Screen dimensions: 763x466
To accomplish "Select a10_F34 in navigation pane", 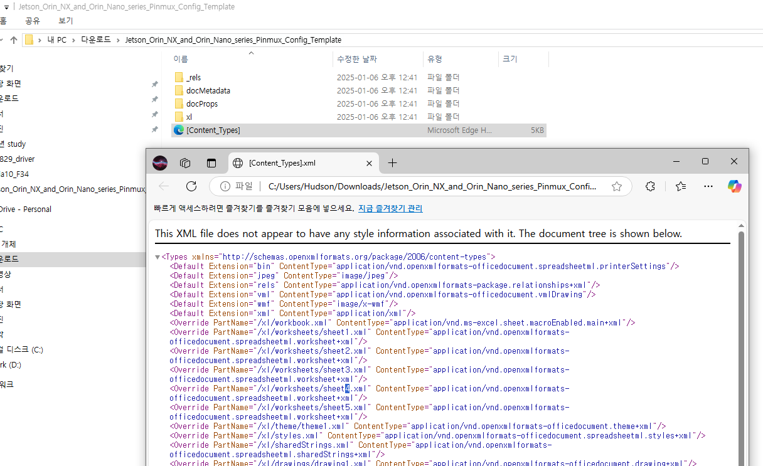I will pyautogui.click(x=14, y=174).
